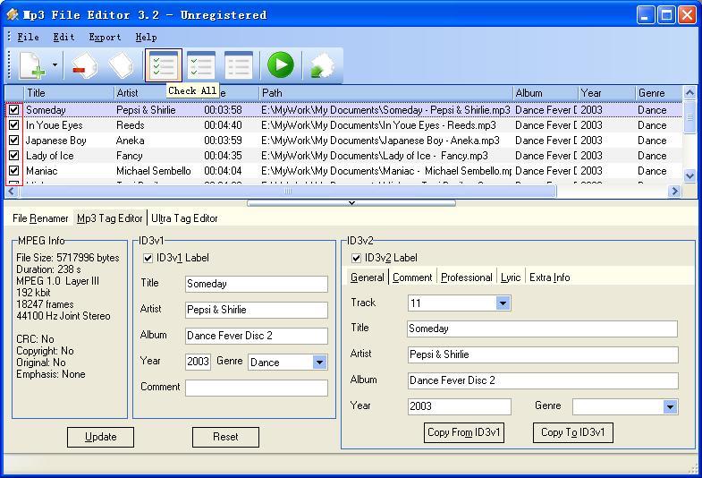The width and height of the screenshot is (702, 478).
Task: Click the Remove File icon with red minus
Action: [x=83, y=66]
